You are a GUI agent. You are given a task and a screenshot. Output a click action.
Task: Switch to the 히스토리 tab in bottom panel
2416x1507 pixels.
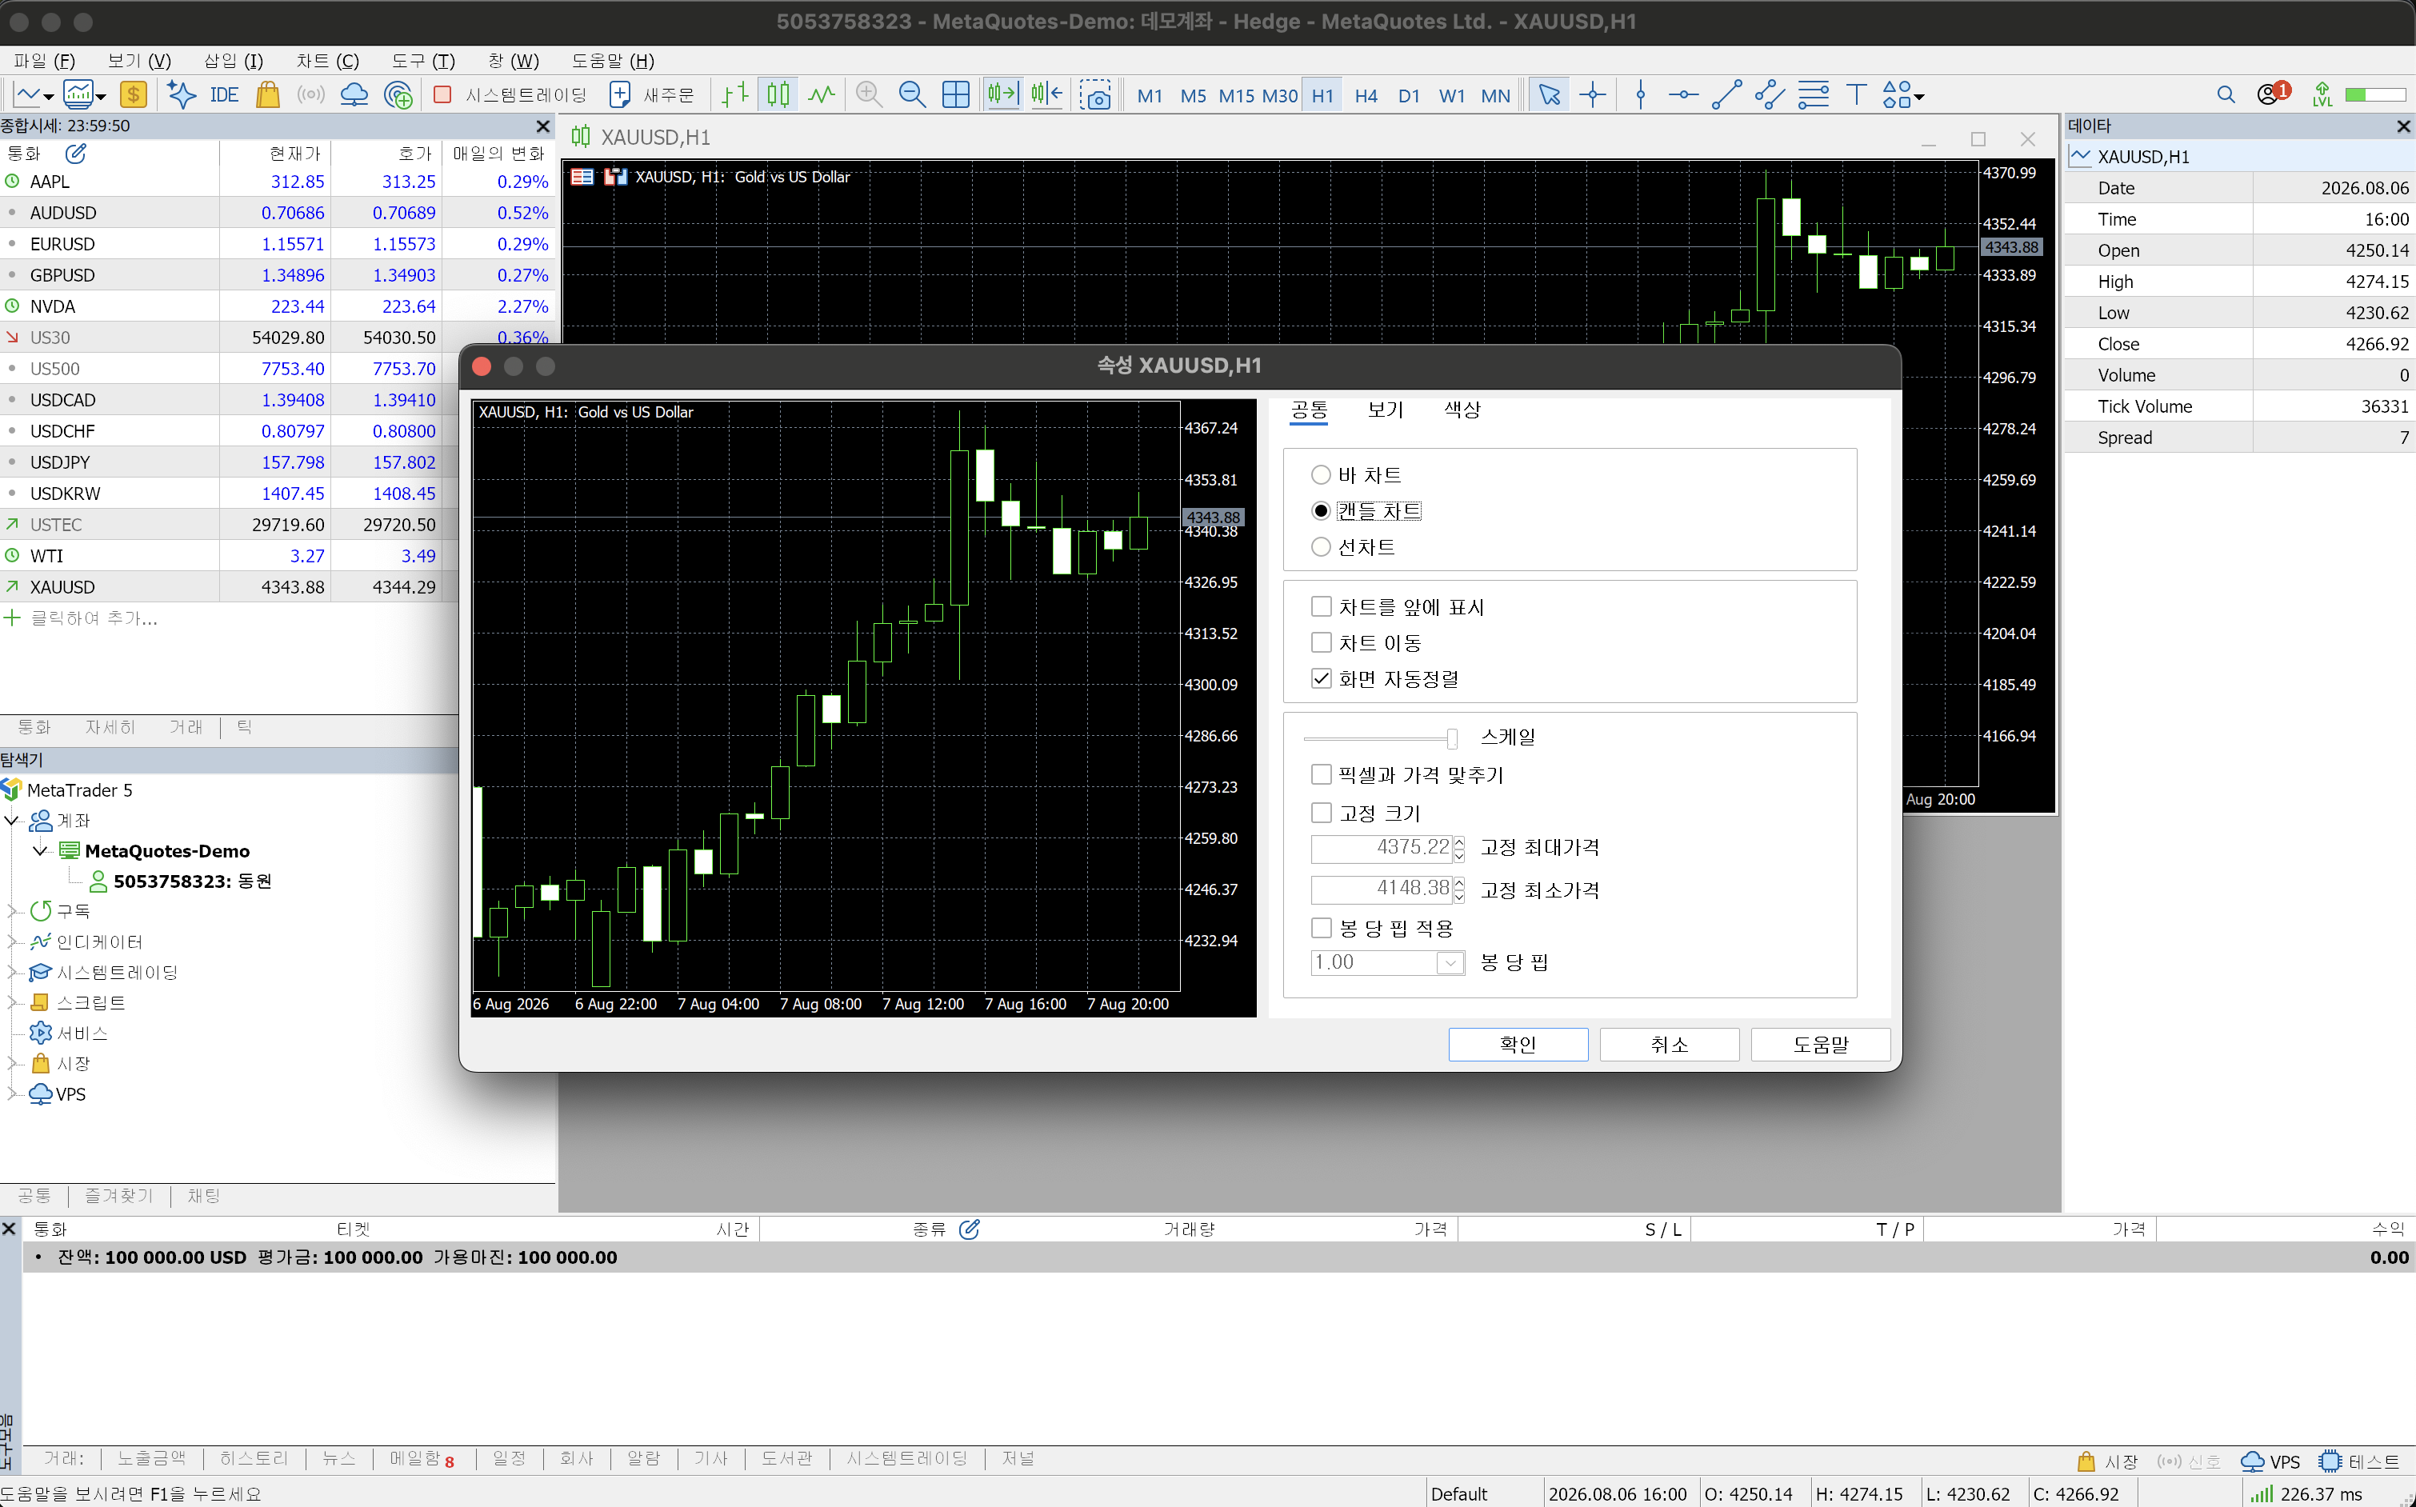point(253,1458)
